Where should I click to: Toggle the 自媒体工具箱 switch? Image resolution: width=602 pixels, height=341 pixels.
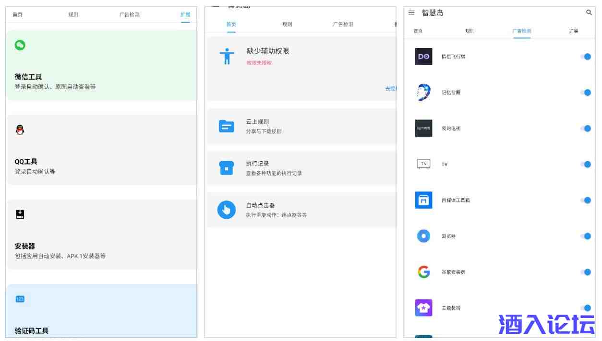[585, 200]
